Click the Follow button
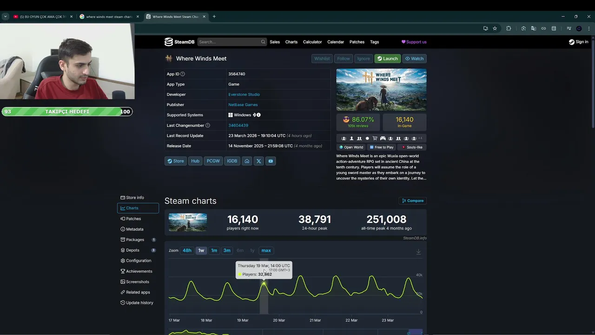595x335 pixels. 344,59
